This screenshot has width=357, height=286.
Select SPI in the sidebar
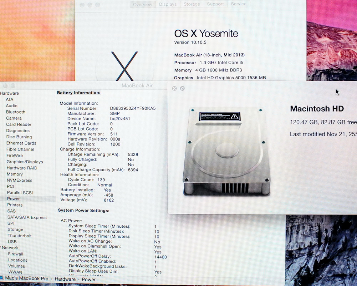pyautogui.click(x=11, y=223)
